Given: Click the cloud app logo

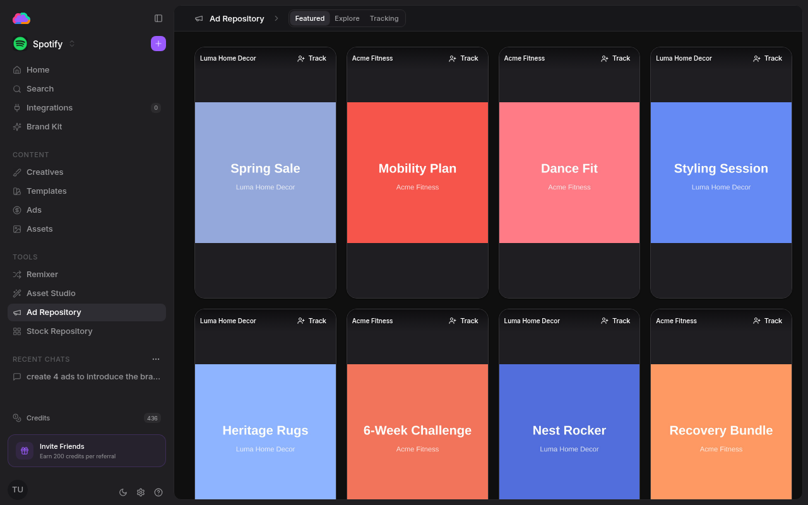Looking at the screenshot, I should [x=21, y=18].
